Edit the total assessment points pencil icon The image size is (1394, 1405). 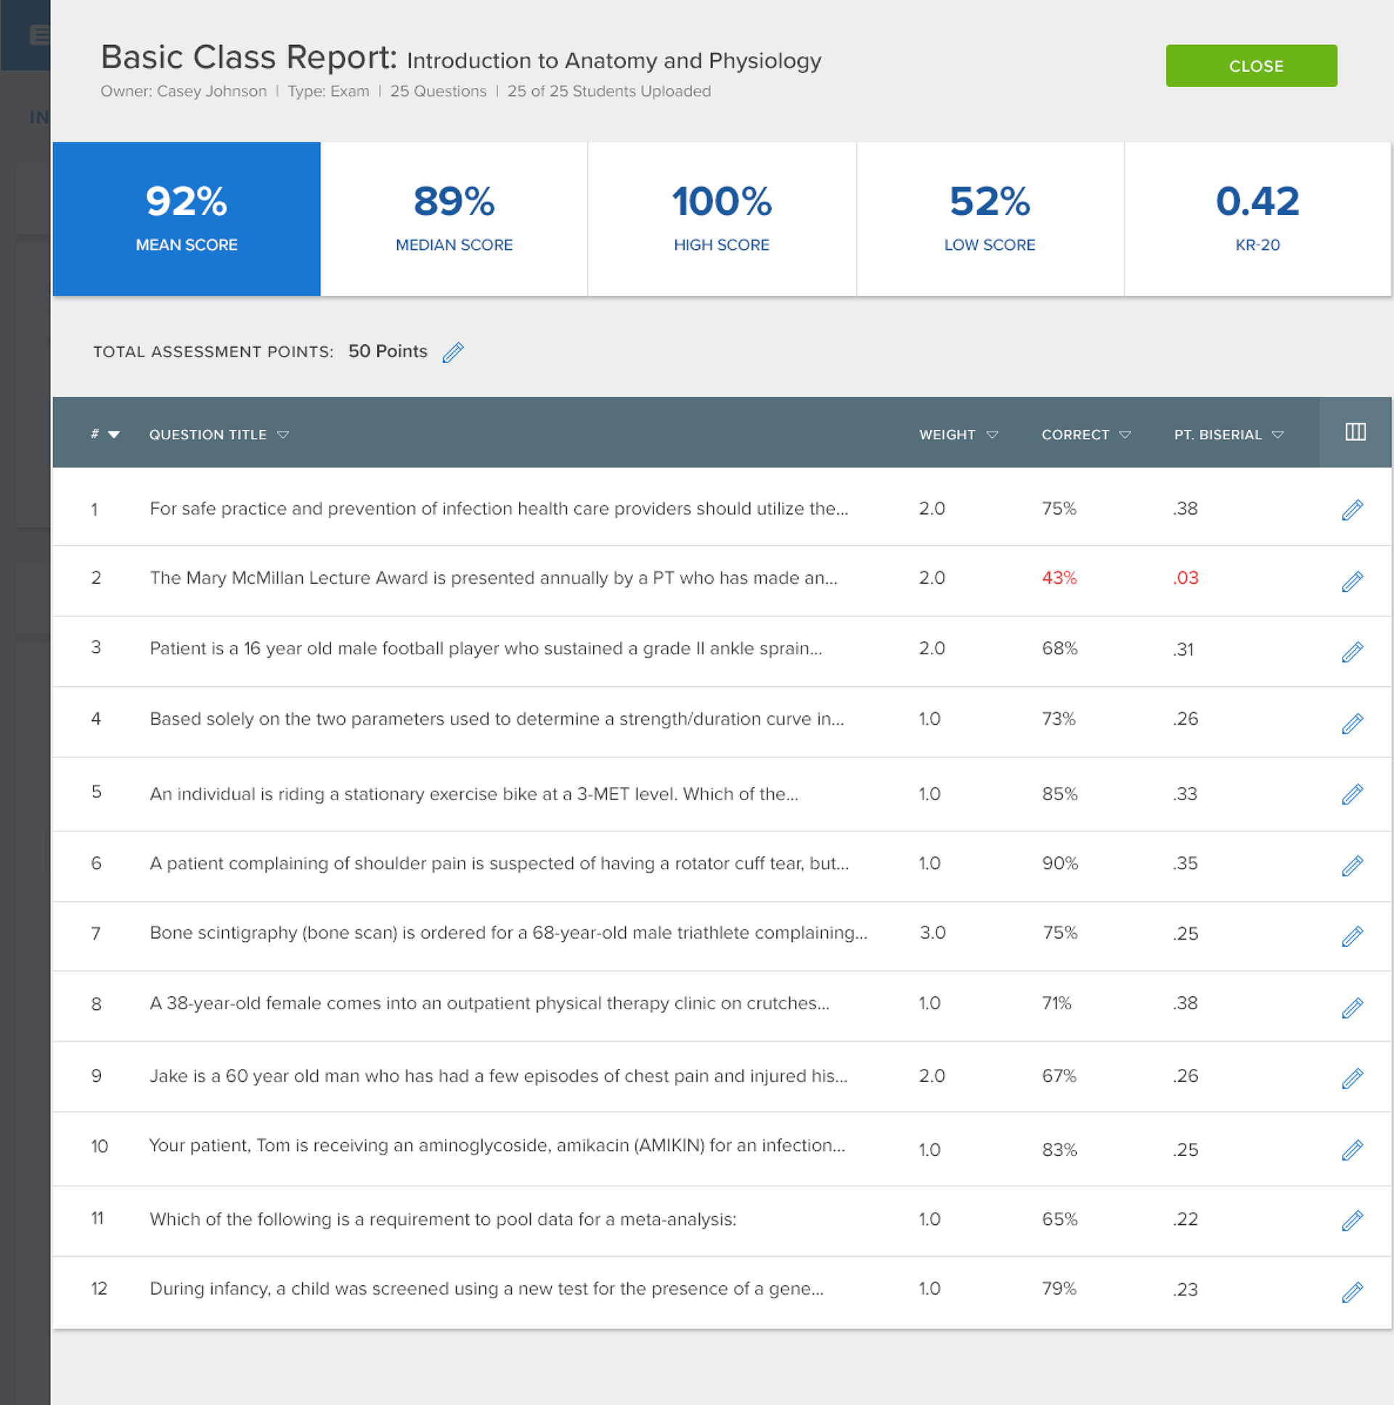point(453,352)
